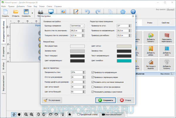
Task: Choose the Добавить окно tool
Action: [x=167, y=51]
